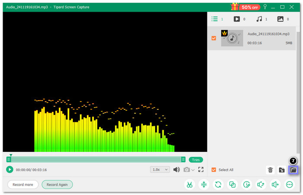This screenshot has width=303, height=195.
Task: Switch to the audio recordings tab
Action: [x=259, y=19]
